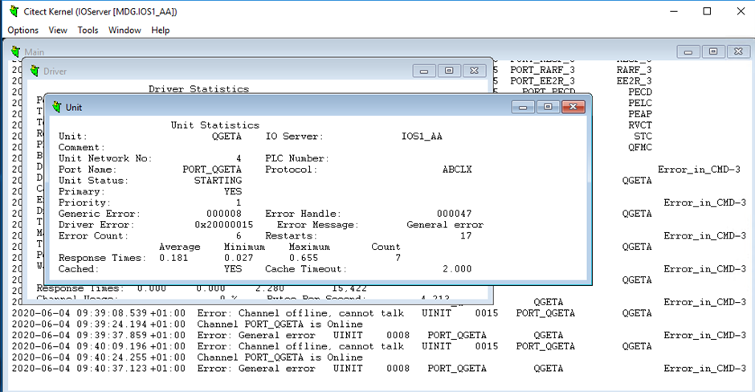This screenshot has width=755, height=392.
Task: Minimize the Driver window
Action: click(424, 71)
